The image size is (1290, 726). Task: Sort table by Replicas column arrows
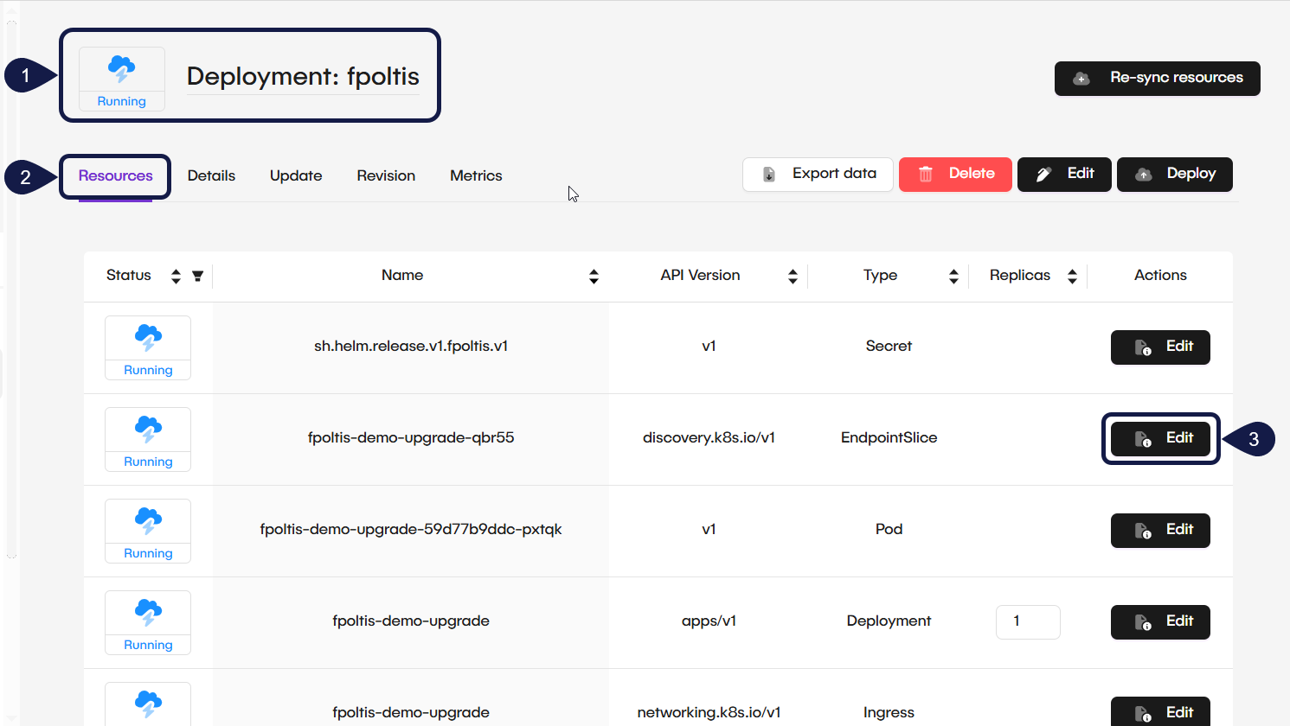click(x=1072, y=276)
